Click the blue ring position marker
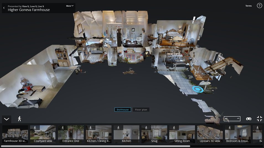 (198, 89)
